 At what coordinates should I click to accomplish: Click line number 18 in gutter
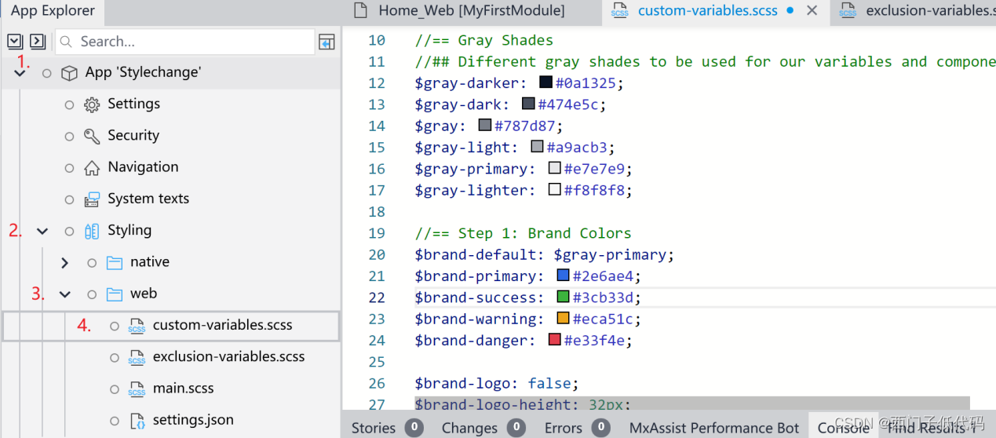click(x=377, y=211)
